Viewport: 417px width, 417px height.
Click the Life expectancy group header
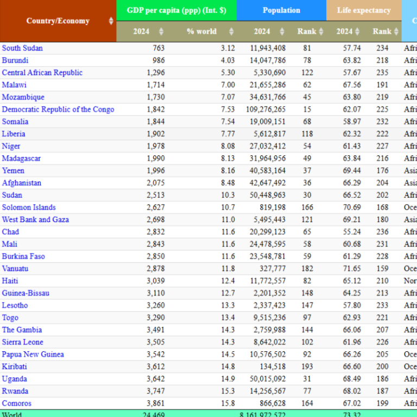364,10
